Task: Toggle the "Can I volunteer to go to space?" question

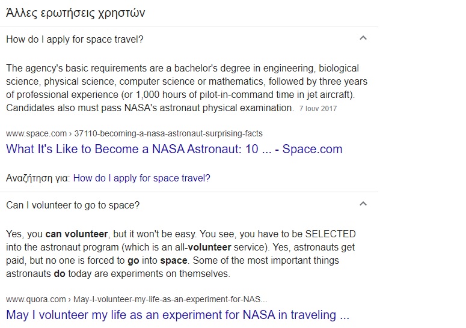Action: (73, 205)
